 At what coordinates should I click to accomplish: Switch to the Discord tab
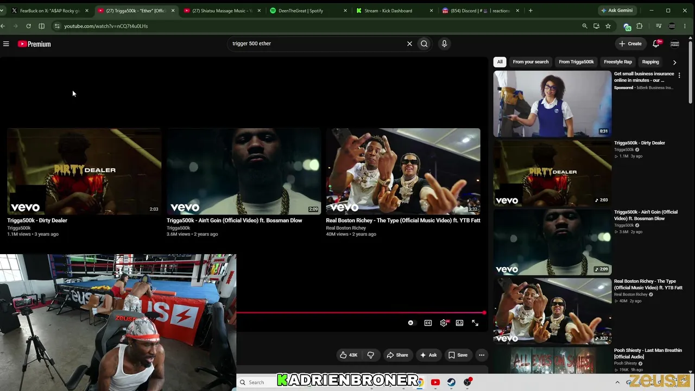coord(481,10)
